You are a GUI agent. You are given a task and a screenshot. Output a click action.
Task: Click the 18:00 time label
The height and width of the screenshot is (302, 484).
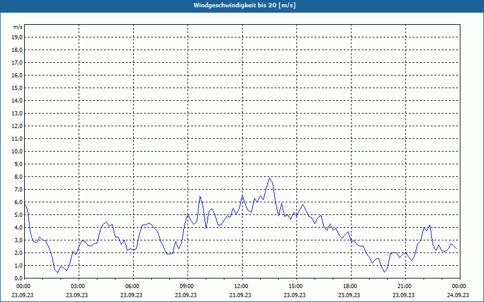352,286
